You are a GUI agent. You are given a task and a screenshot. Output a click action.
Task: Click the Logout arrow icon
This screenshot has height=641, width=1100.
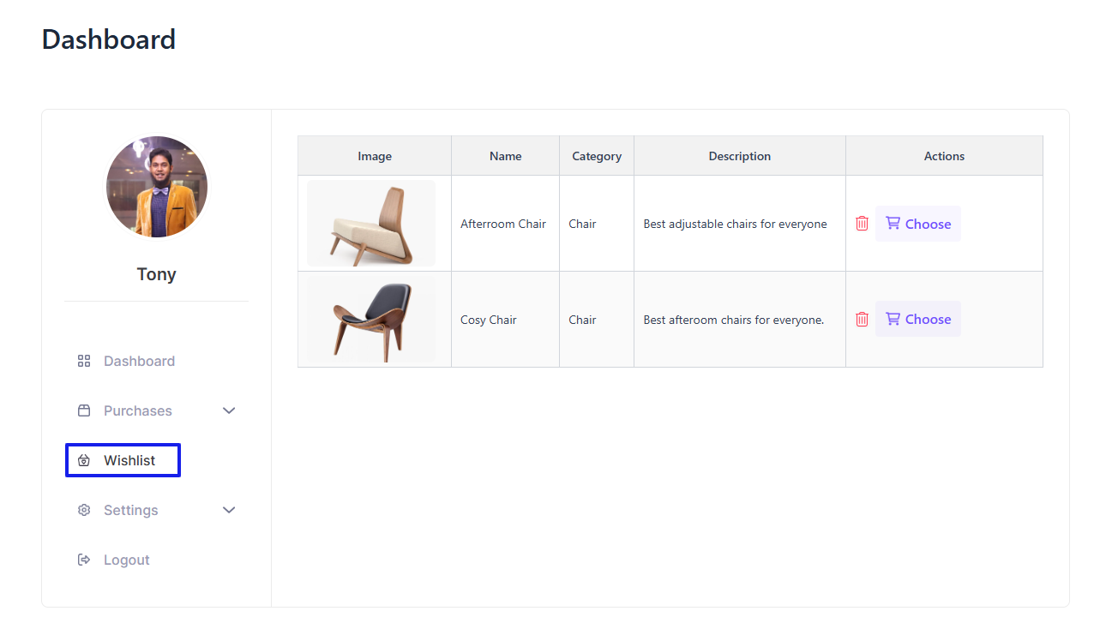point(84,560)
